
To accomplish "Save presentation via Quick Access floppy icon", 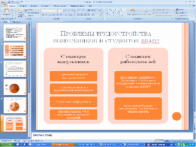I will [x=9, y=2].
